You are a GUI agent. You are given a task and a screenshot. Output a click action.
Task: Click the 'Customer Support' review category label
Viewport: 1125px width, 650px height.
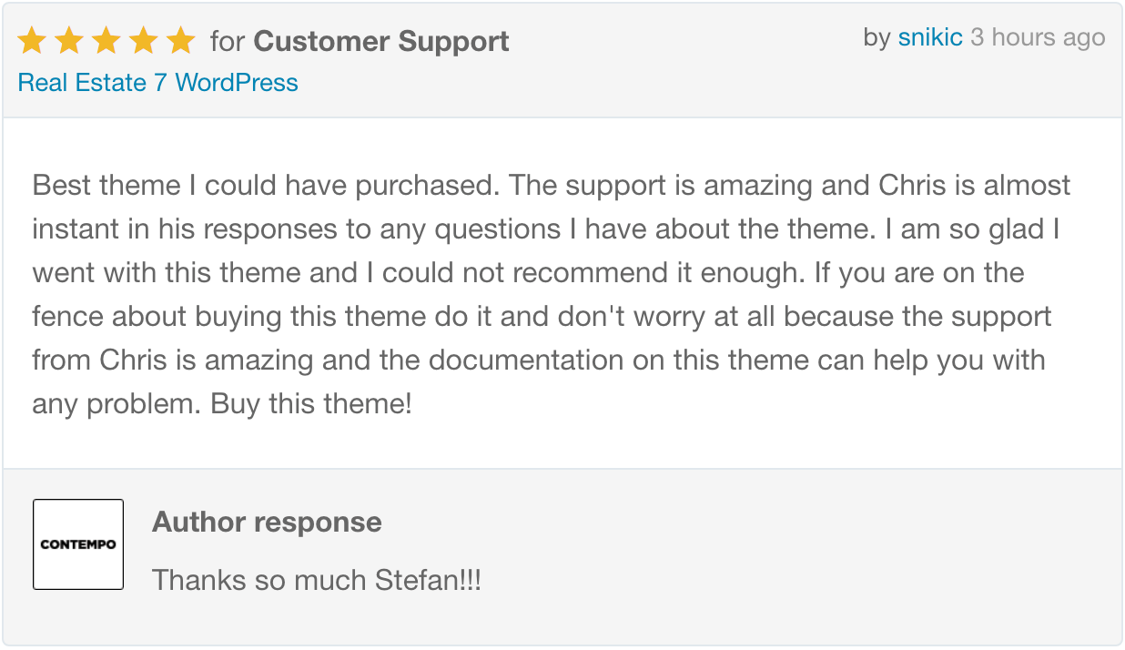pos(380,41)
